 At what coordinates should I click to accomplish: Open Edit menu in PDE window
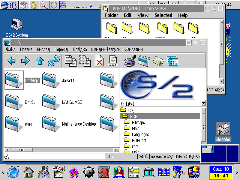click(x=127, y=15)
